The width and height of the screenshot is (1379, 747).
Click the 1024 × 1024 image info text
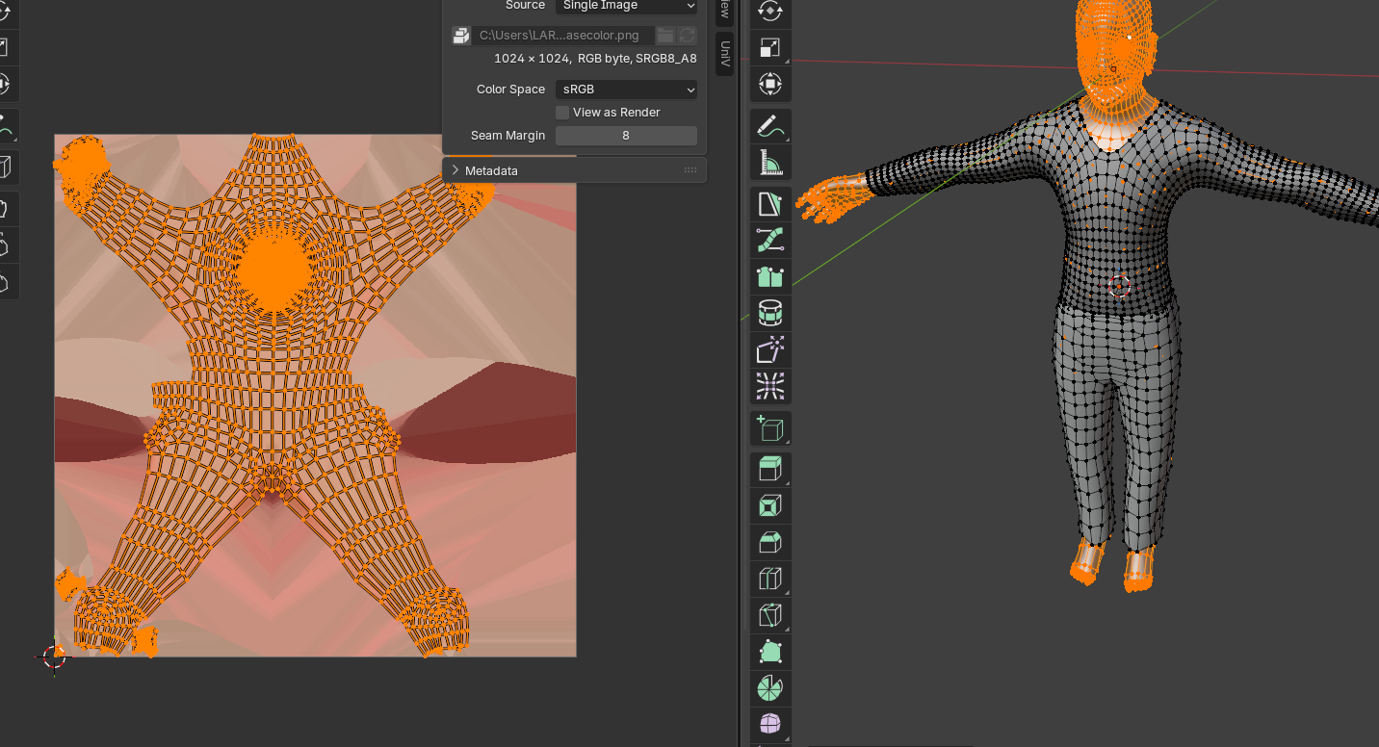click(595, 59)
